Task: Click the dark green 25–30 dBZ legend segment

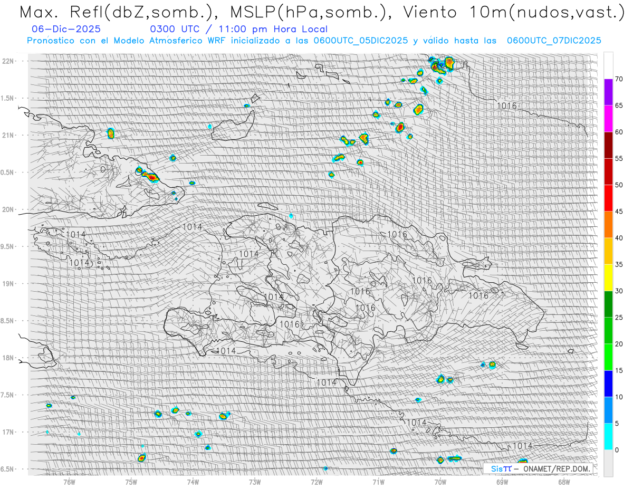Action: 608,304
